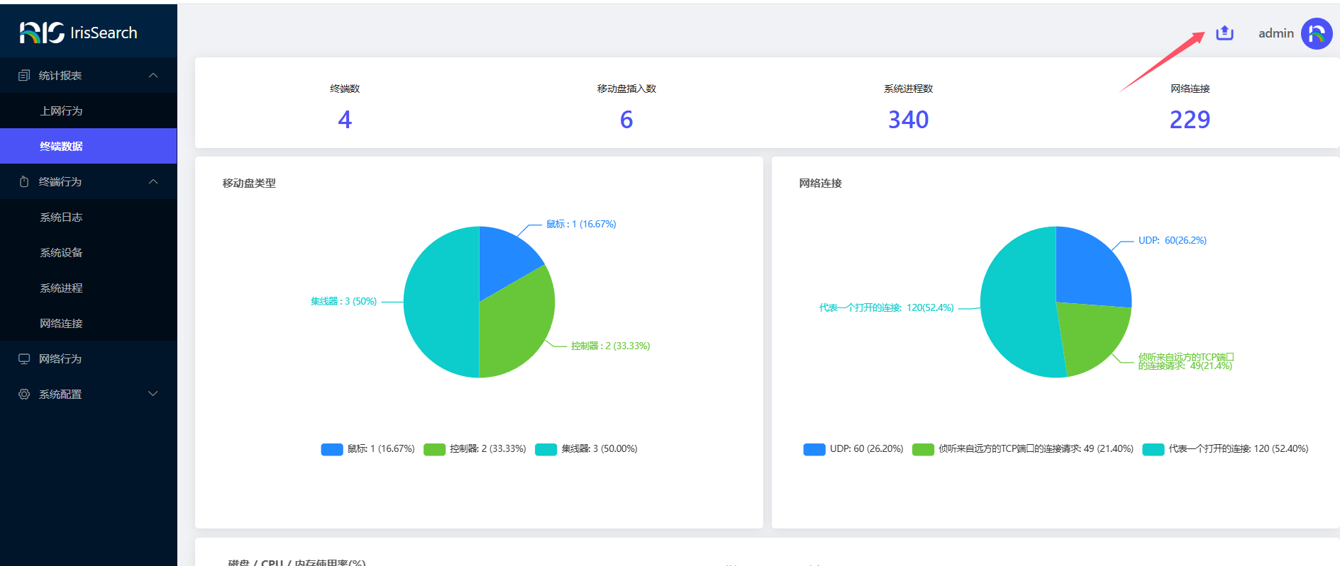This screenshot has width=1340, height=566.
Task: Click the 终端行为 mouse icon
Action: coord(24,181)
